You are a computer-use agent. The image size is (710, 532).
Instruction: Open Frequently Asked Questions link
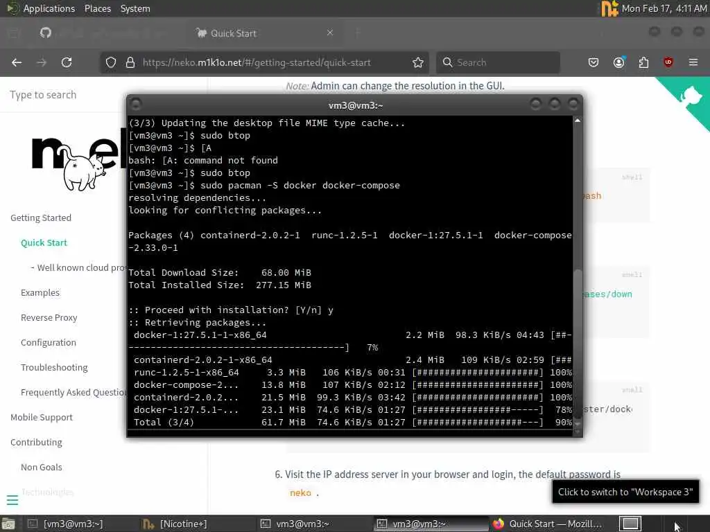73,392
